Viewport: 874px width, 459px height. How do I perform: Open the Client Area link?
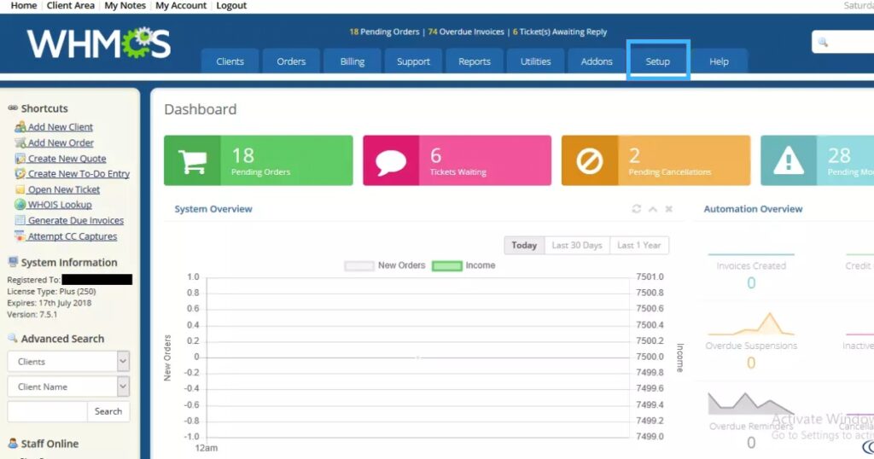(x=71, y=6)
